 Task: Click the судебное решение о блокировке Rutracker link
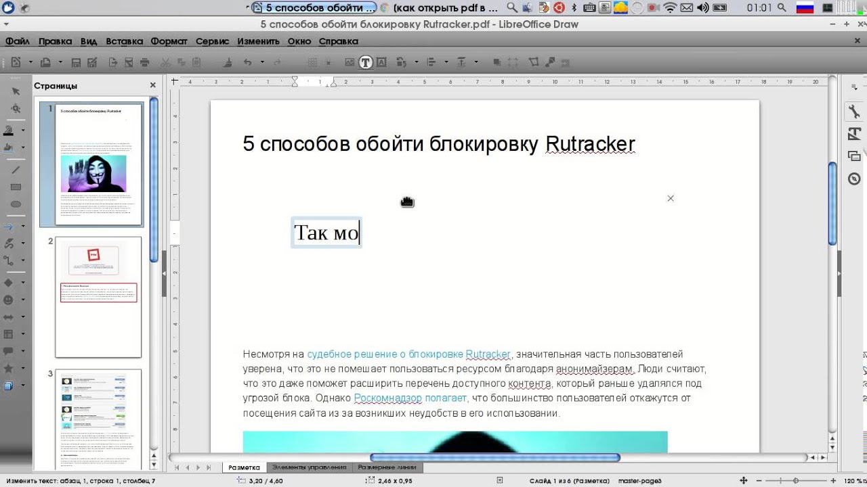(408, 354)
